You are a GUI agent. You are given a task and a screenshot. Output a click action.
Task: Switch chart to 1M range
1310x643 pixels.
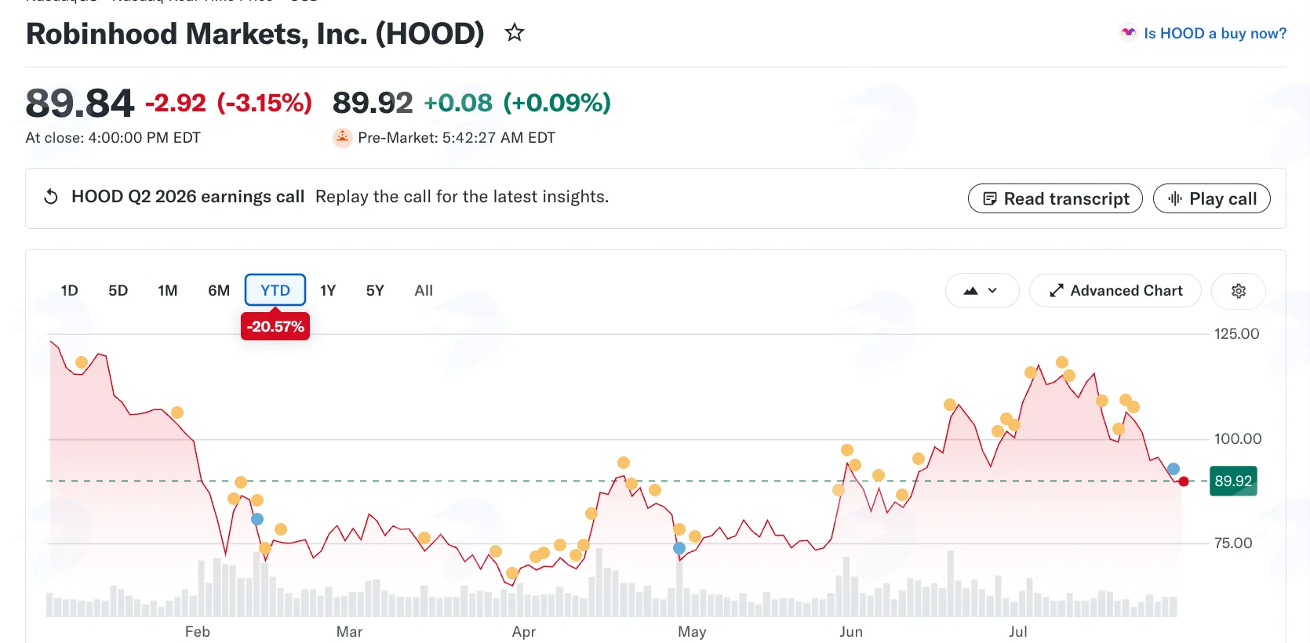tap(168, 291)
